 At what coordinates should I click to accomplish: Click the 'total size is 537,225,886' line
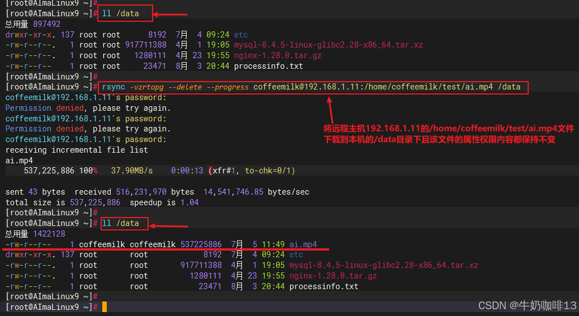[102, 202]
